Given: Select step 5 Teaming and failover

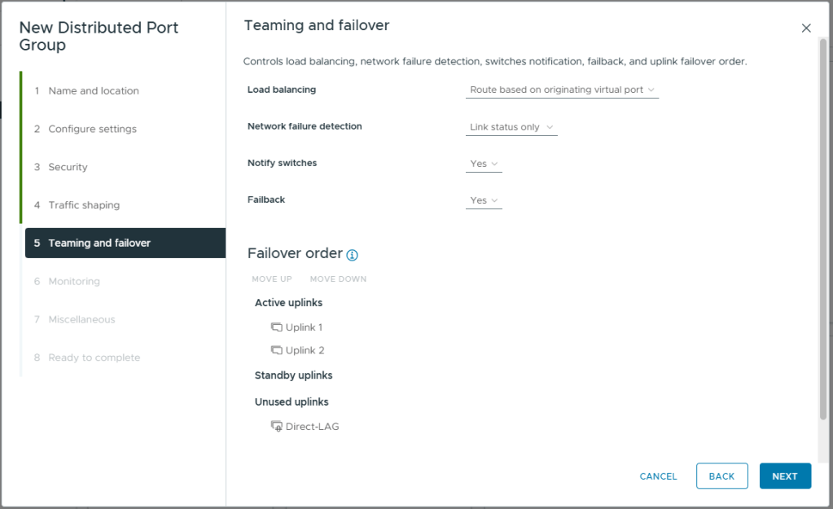Looking at the screenshot, I should click(x=99, y=243).
